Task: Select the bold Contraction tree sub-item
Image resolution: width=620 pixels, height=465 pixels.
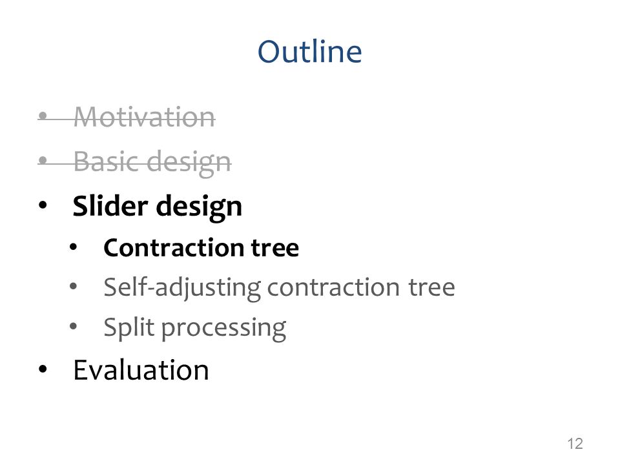Action: click(201, 248)
